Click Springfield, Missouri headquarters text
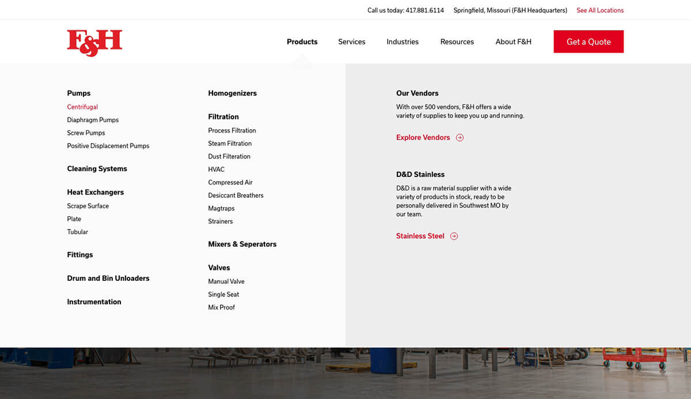This screenshot has width=691, height=399. pyautogui.click(x=510, y=10)
